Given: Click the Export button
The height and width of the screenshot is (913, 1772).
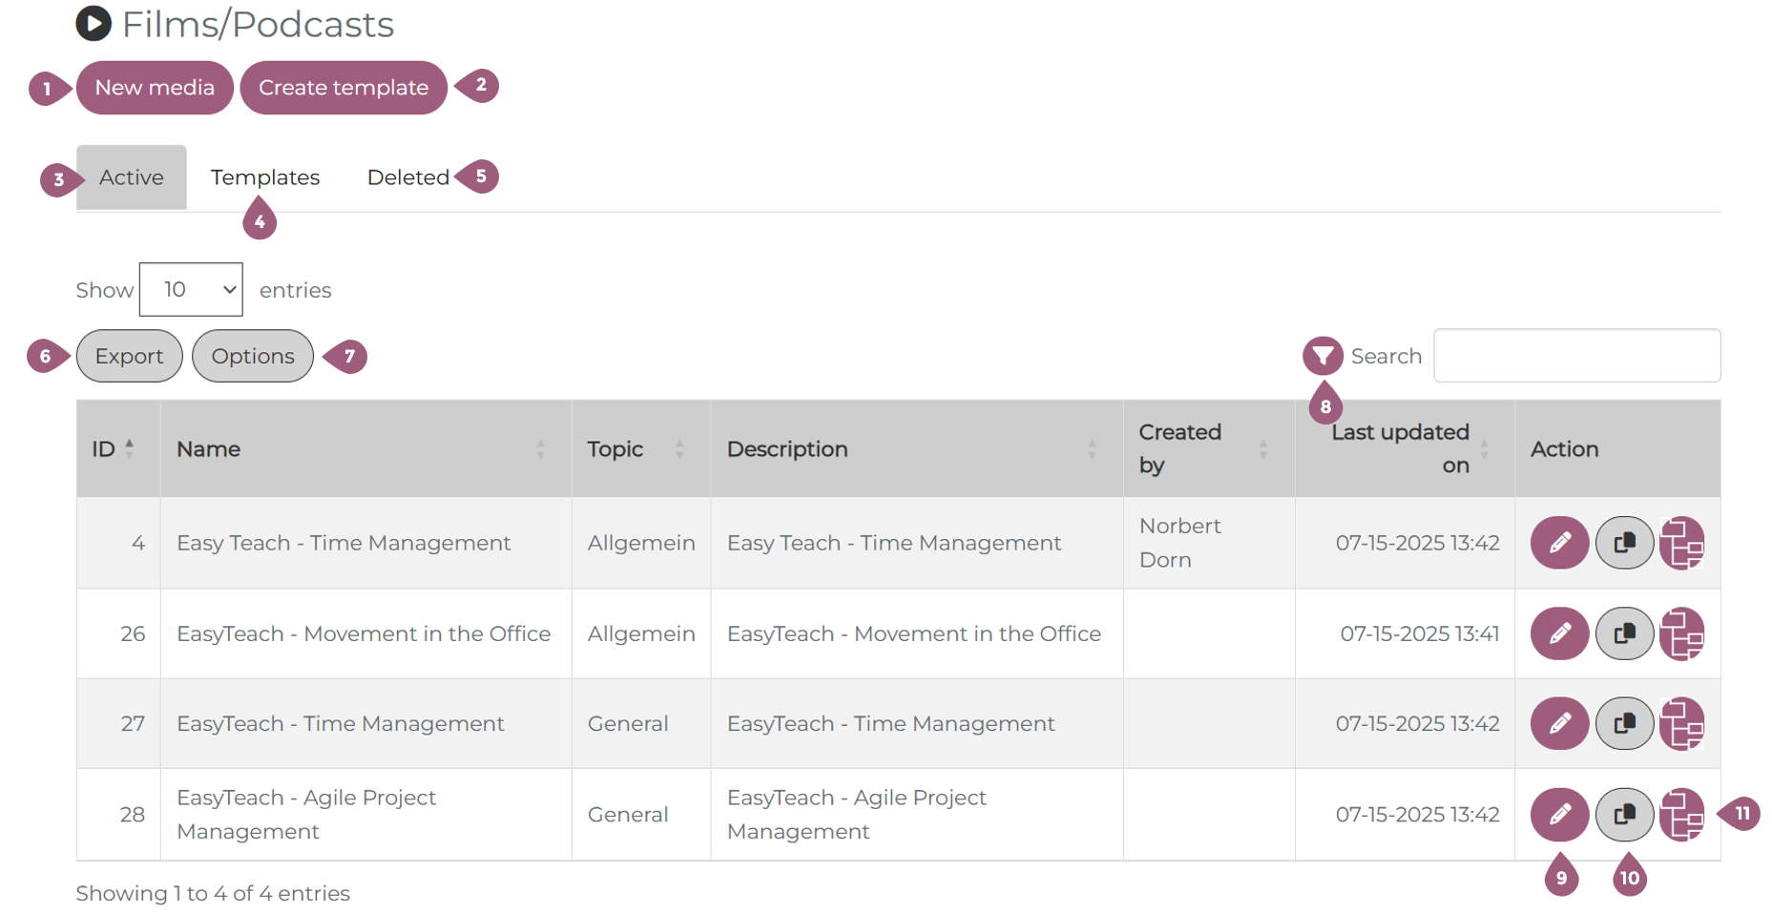Looking at the screenshot, I should pos(129,356).
